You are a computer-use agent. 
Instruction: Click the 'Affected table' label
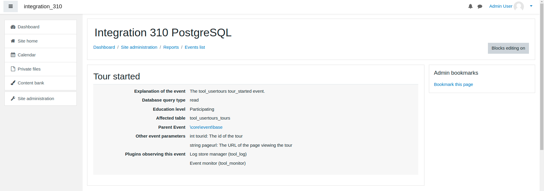coord(171,118)
